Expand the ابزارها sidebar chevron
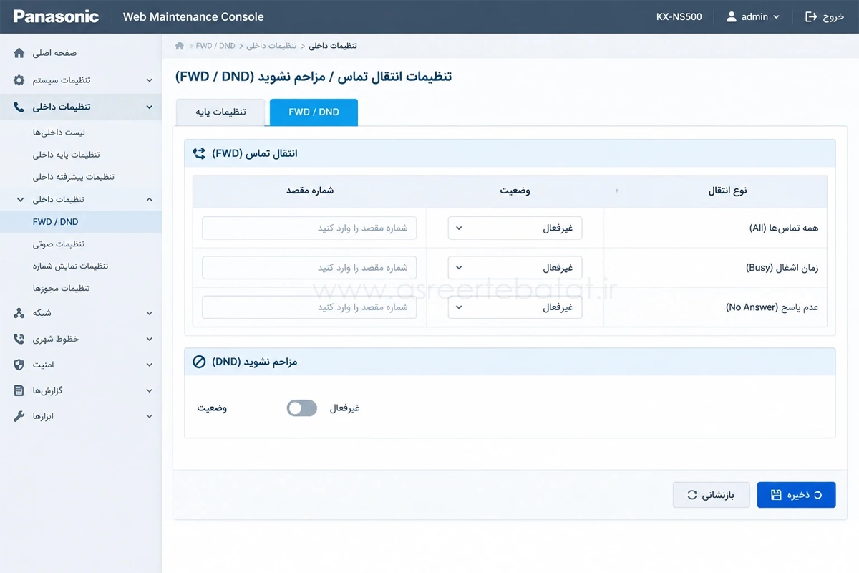Screen dimensions: 859x573 (x=149, y=416)
